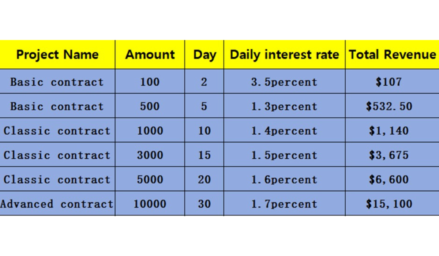The width and height of the screenshot is (439, 256).
Task: Click the 1.3percent interest rate cell
Action: 284,106
